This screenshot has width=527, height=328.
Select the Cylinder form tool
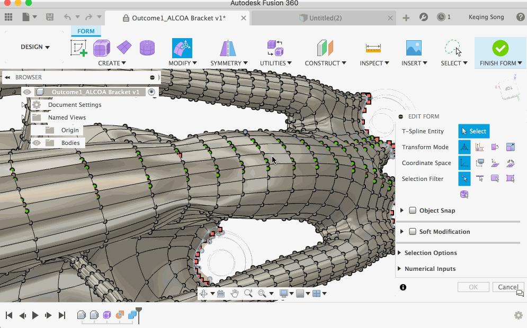point(147,48)
